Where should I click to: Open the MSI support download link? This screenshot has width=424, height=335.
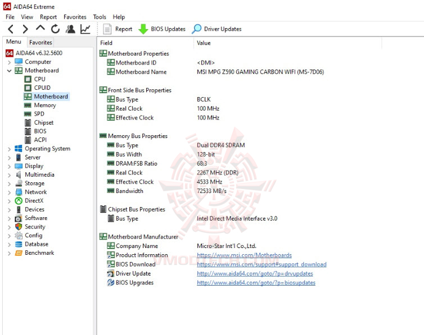coord(261,264)
